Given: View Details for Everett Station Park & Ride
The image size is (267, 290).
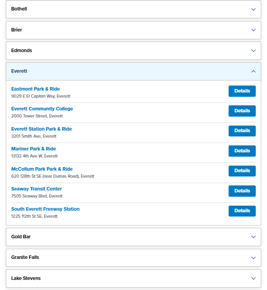Looking at the screenshot, I should click(242, 131).
